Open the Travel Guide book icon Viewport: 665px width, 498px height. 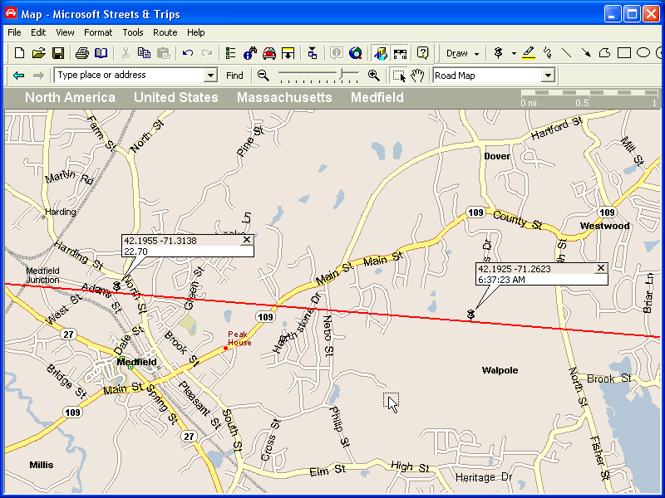pyautogui.click(x=101, y=53)
